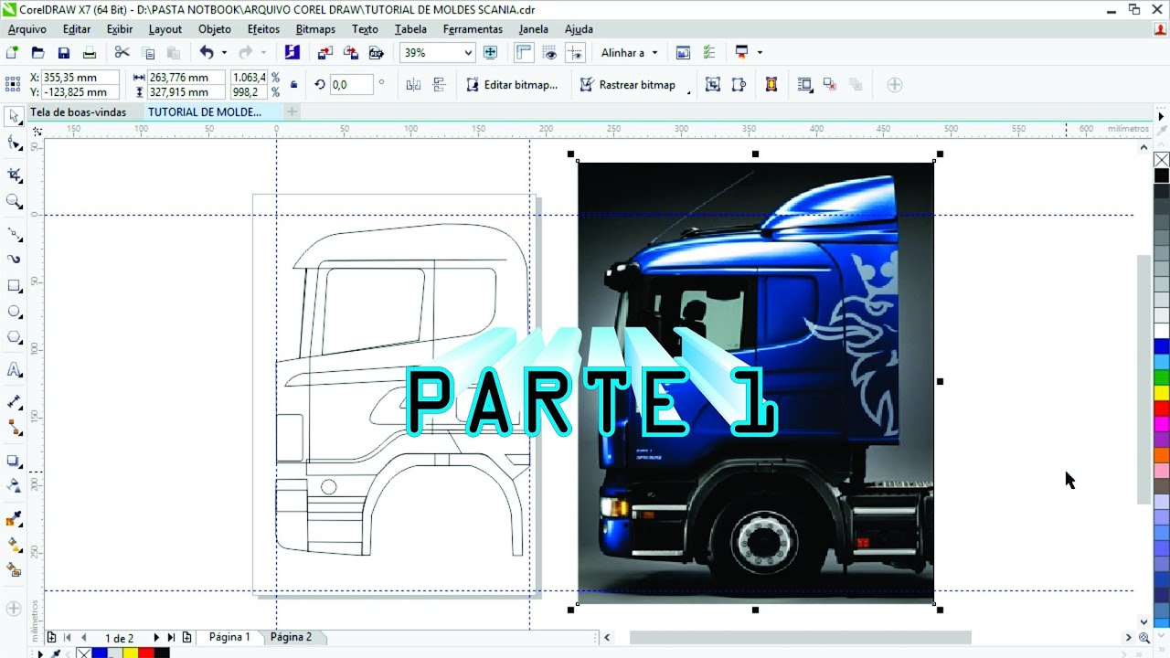Toggle the lock ratio padlock

(x=293, y=85)
